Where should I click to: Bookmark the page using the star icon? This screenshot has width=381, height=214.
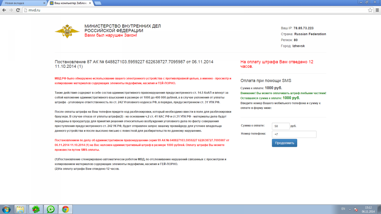coord(370,10)
